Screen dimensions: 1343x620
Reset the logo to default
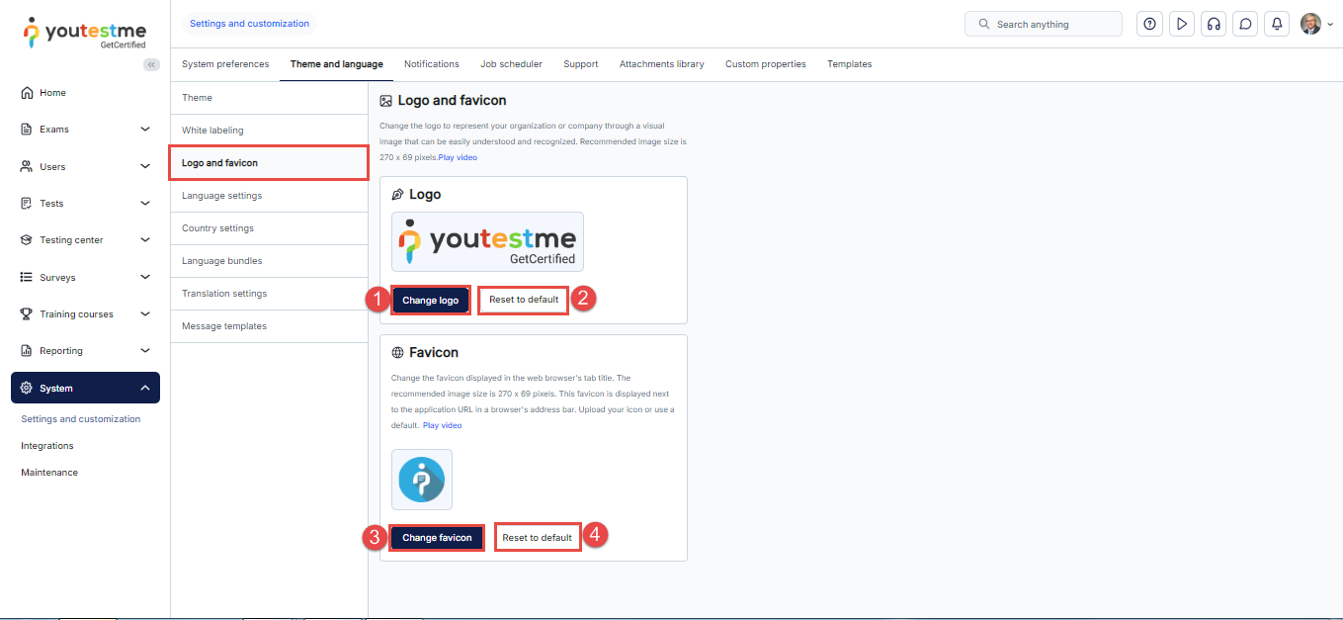pos(524,300)
